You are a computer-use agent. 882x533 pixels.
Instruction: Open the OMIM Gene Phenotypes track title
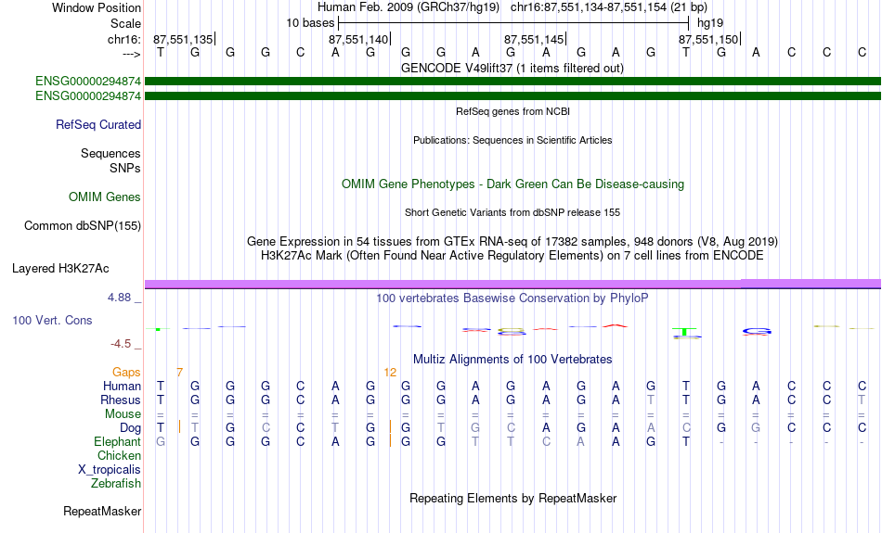[x=513, y=184]
